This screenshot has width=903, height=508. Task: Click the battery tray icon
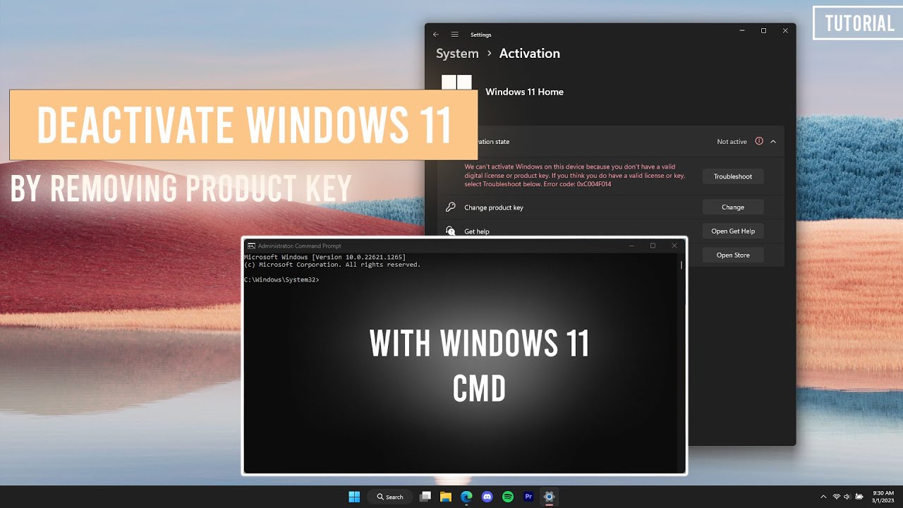tap(859, 497)
